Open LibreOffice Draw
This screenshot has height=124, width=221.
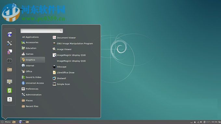(63, 72)
